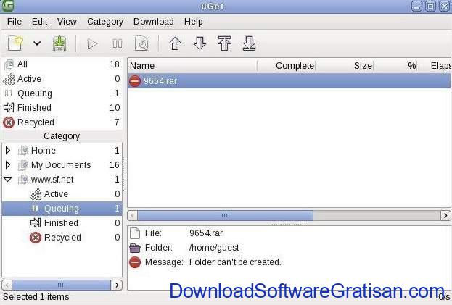Image resolution: width=452 pixels, height=305 pixels.
Task: Click the move up arrow icon
Action: (175, 43)
